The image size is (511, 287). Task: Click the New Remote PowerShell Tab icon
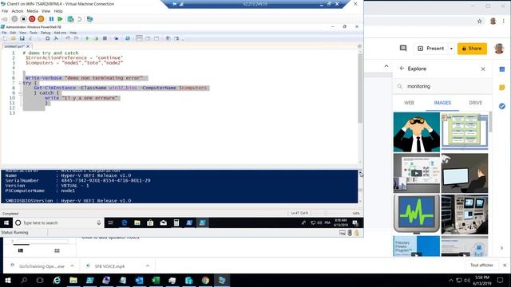pos(117,38)
